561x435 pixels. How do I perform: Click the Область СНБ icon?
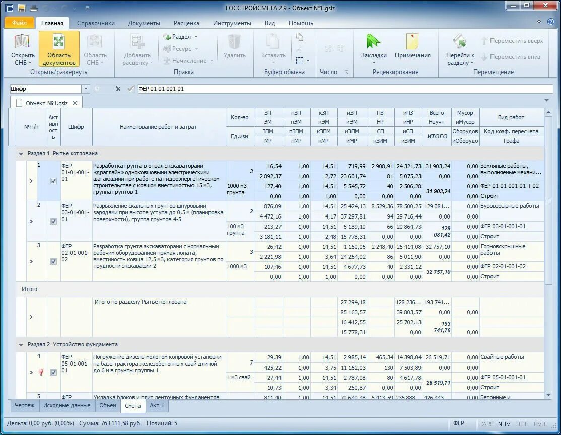point(95,42)
